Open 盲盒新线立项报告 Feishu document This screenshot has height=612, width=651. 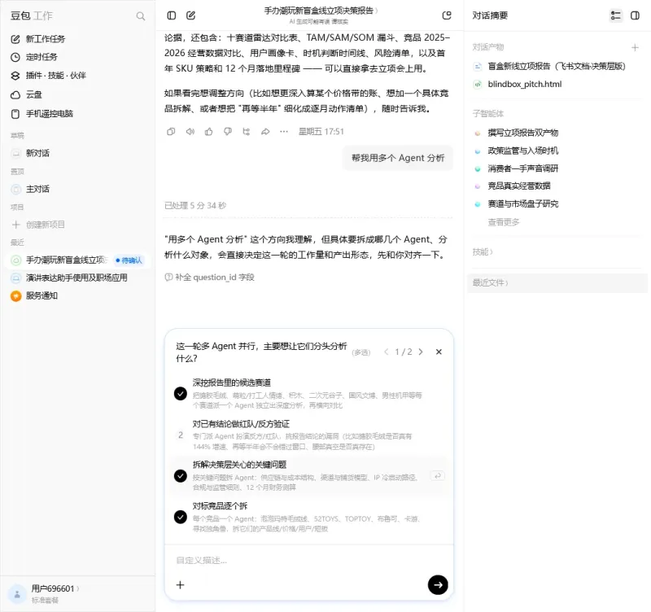557,67
